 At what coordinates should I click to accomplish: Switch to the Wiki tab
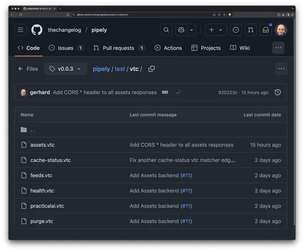pos(240,48)
